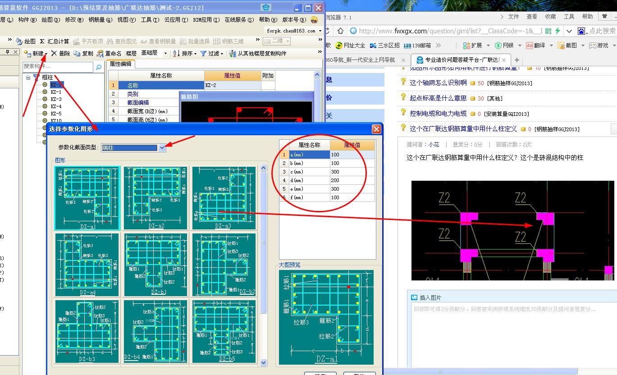Click the 游戏 games icon
This screenshot has height=375, width=617.
[593, 45]
